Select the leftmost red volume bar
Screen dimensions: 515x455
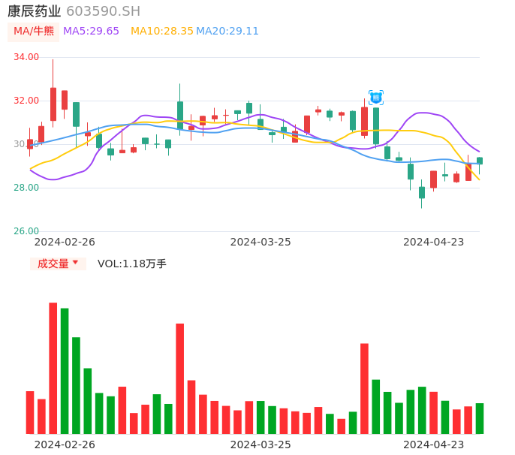pyautogui.click(x=30, y=412)
